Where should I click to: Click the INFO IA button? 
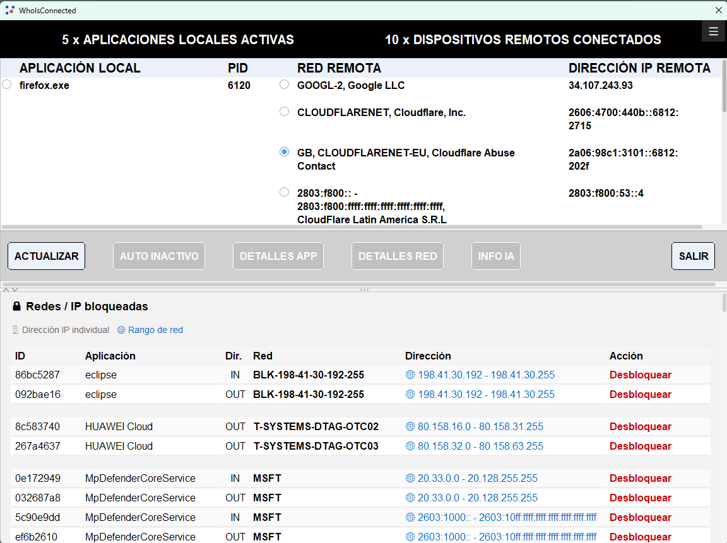coord(496,256)
